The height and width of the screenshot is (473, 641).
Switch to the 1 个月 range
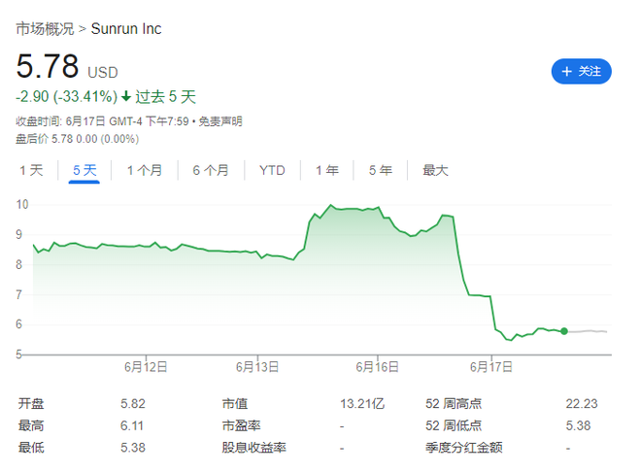click(x=145, y=170)
